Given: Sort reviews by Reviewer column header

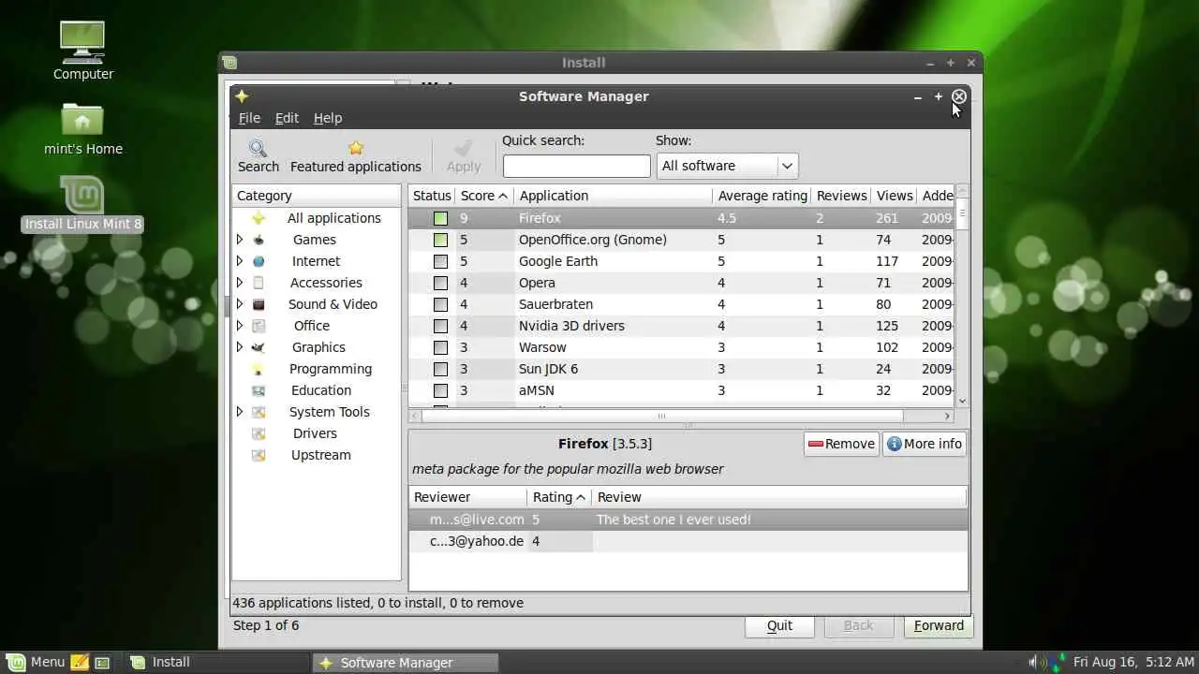Looking at the screenshot, I should click(468, 497).
